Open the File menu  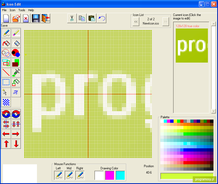click(x=4, y=10)
